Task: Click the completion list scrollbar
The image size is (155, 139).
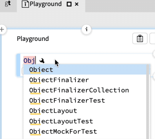Action: tap(148, 101)
